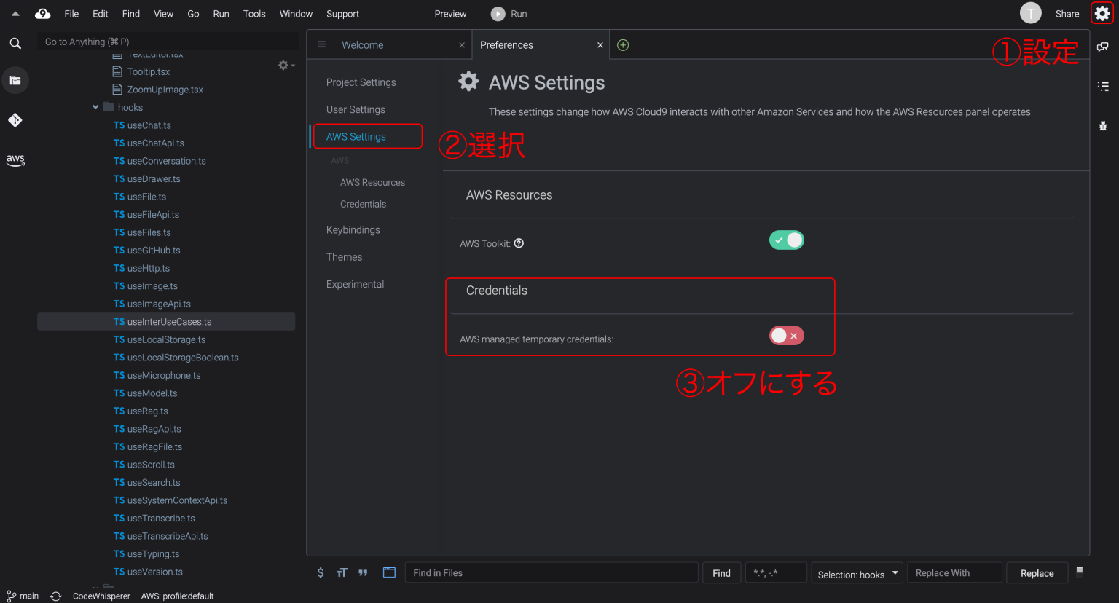This screenshot has width=1119, height=603.
Task: Click the green new tab plus icon
Action: click(x=623, y=45)
